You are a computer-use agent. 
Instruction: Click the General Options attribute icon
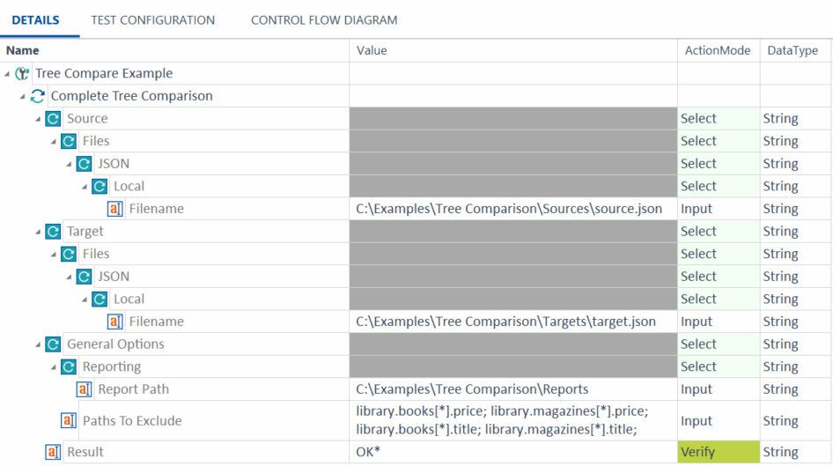54,344
